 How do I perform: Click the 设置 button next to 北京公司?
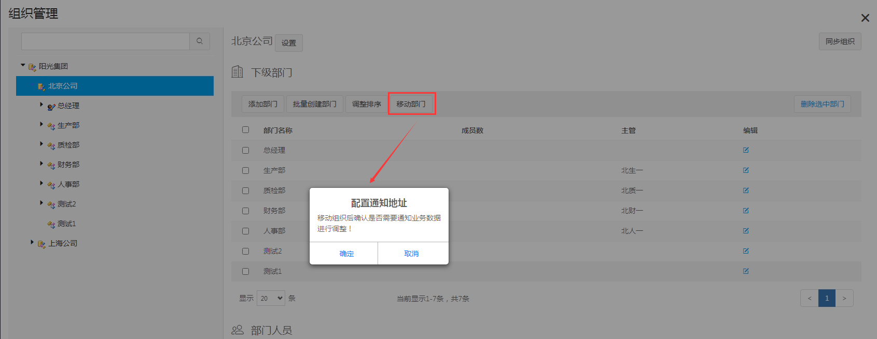pos(288,43)
